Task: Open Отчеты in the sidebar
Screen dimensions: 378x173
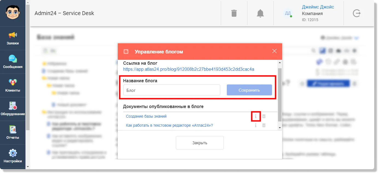Action: 13,133
